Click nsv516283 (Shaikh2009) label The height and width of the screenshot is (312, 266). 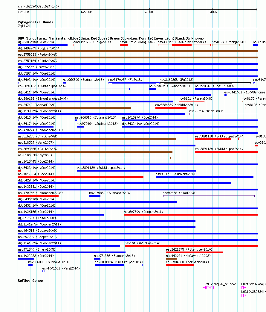coord(38,136)
